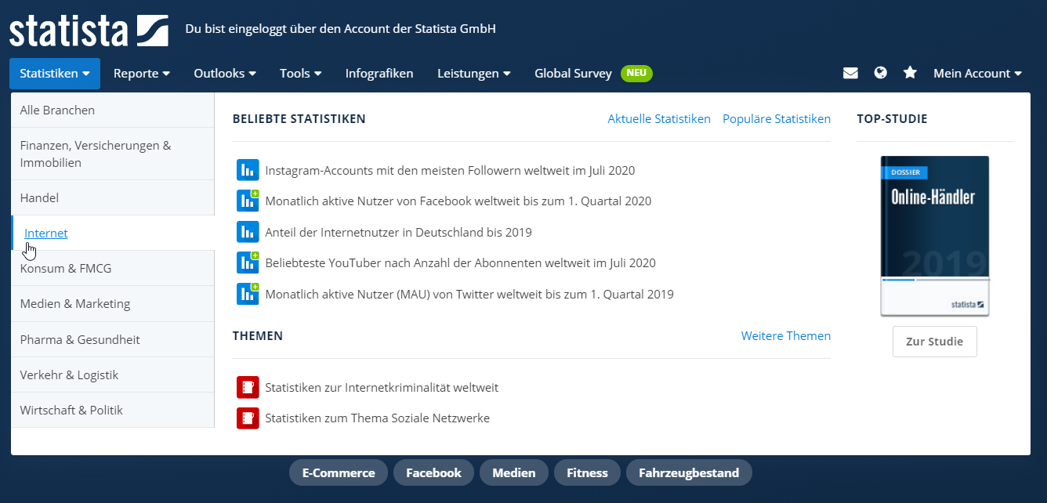Open Global Survey page
Image resolution: width=1047 pixels, height=503 pixels.
(573, 74)
